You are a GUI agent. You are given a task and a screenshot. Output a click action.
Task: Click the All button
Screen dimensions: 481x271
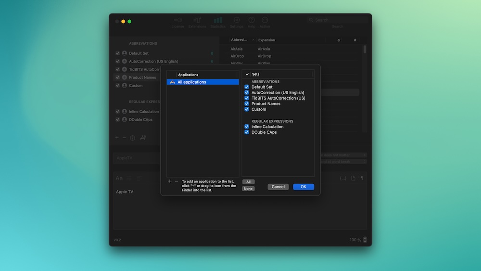(249, 182)
